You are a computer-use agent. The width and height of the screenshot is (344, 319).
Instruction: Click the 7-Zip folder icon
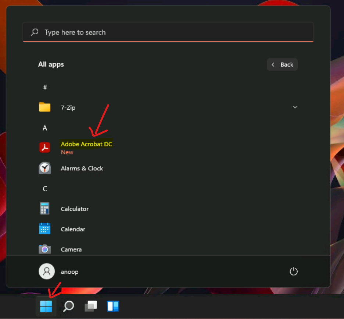pyautogui.click(x=44, y=107)
